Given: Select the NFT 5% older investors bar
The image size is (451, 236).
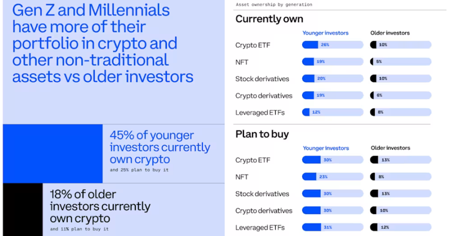Looking at the screenshot, I should point(400,62).
